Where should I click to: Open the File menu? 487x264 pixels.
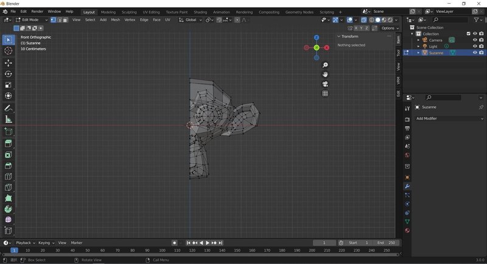point(13,12)
